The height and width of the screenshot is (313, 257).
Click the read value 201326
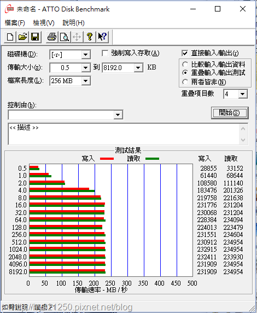[233, 190]
